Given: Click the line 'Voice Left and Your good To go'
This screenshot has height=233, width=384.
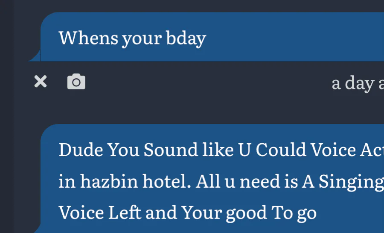Looking at the screenshot, I should tap(187, 212).
